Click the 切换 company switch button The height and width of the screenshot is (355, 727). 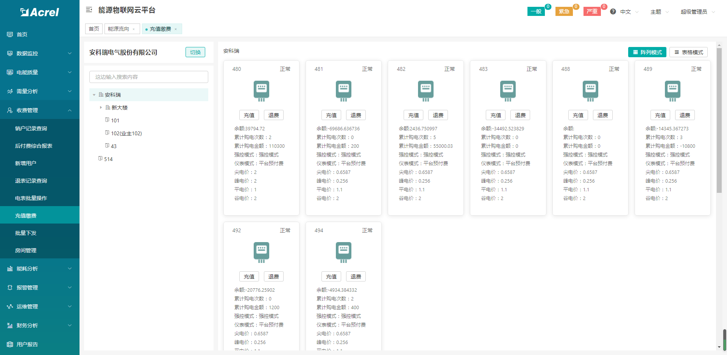click(195, 52)
